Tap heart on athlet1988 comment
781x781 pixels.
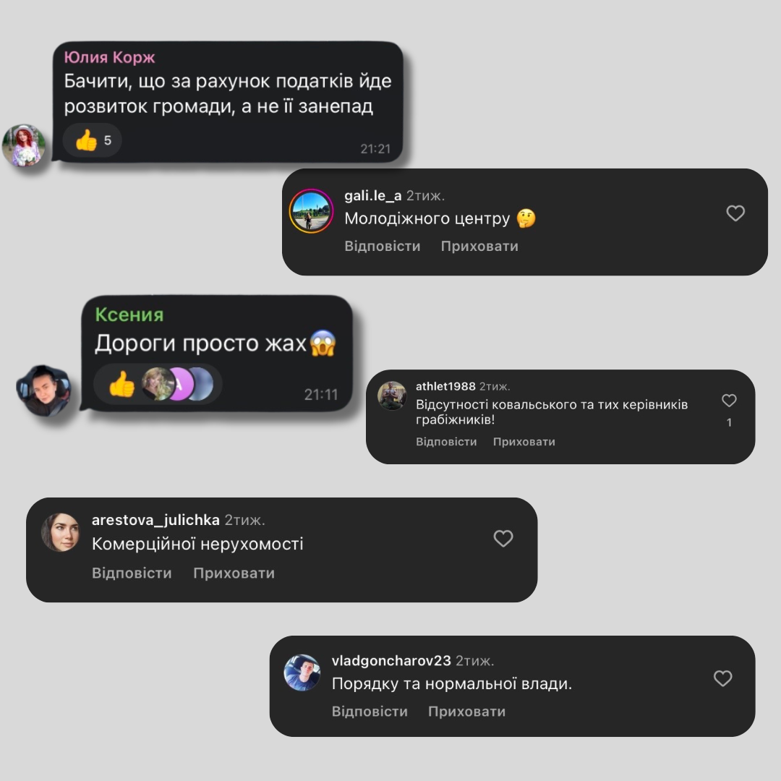point(729,401)
